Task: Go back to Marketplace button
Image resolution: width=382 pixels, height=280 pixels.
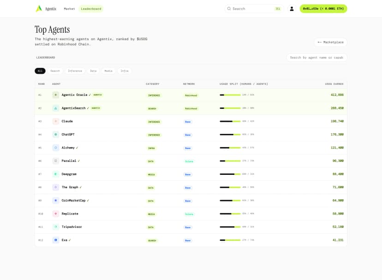Action: 330,42
